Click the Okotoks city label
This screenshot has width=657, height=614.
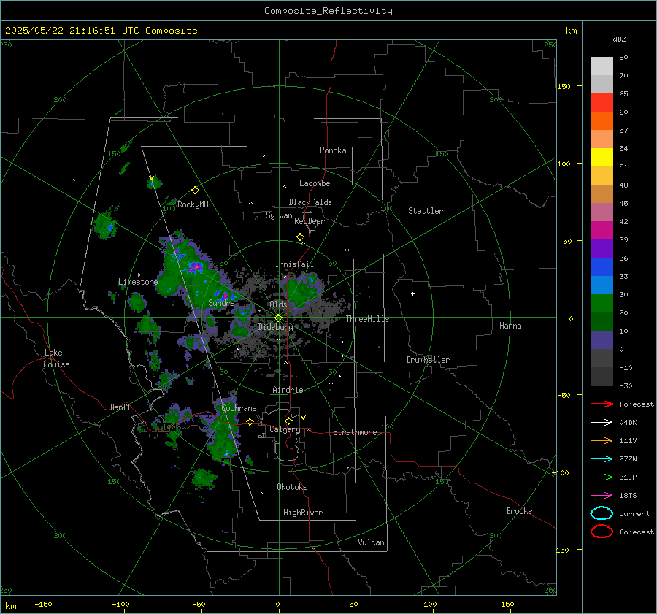pos(292,487)
